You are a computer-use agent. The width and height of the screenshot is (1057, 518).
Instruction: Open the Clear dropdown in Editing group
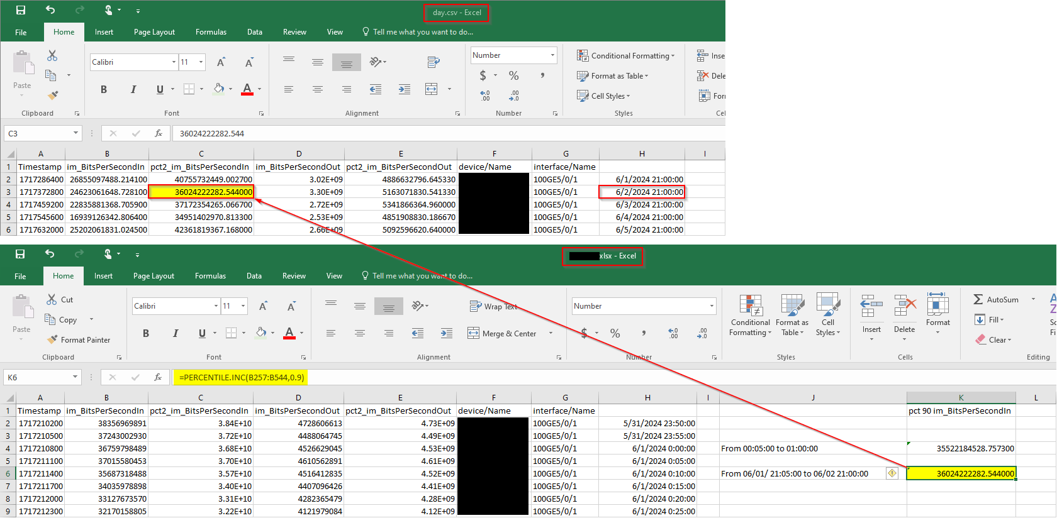pyautogui.click(x=994, y=340)
